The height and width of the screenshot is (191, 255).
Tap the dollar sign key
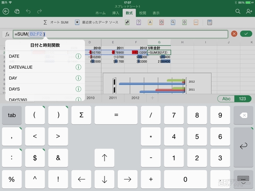tap(35, 158)
